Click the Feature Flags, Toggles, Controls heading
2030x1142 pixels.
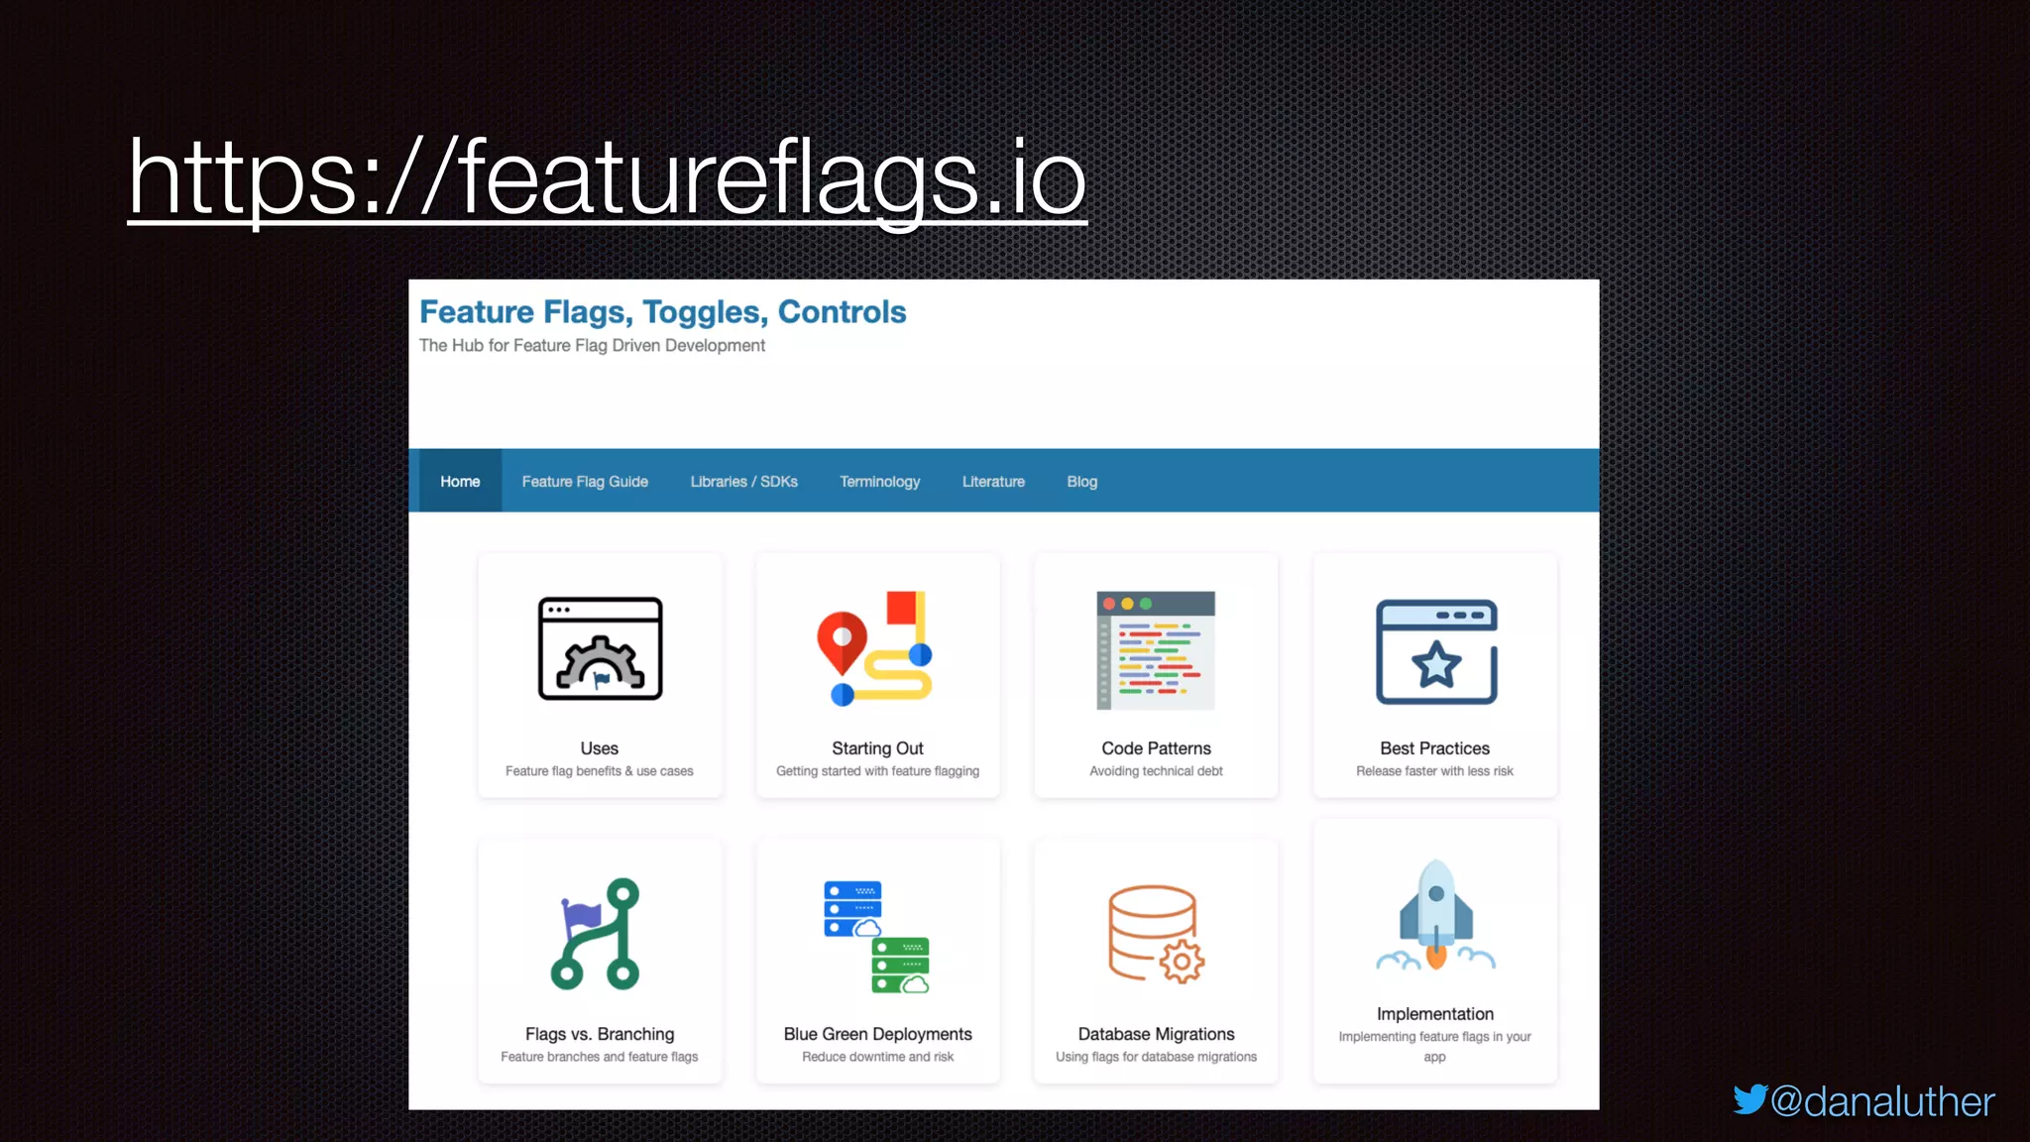pos(662,311)
